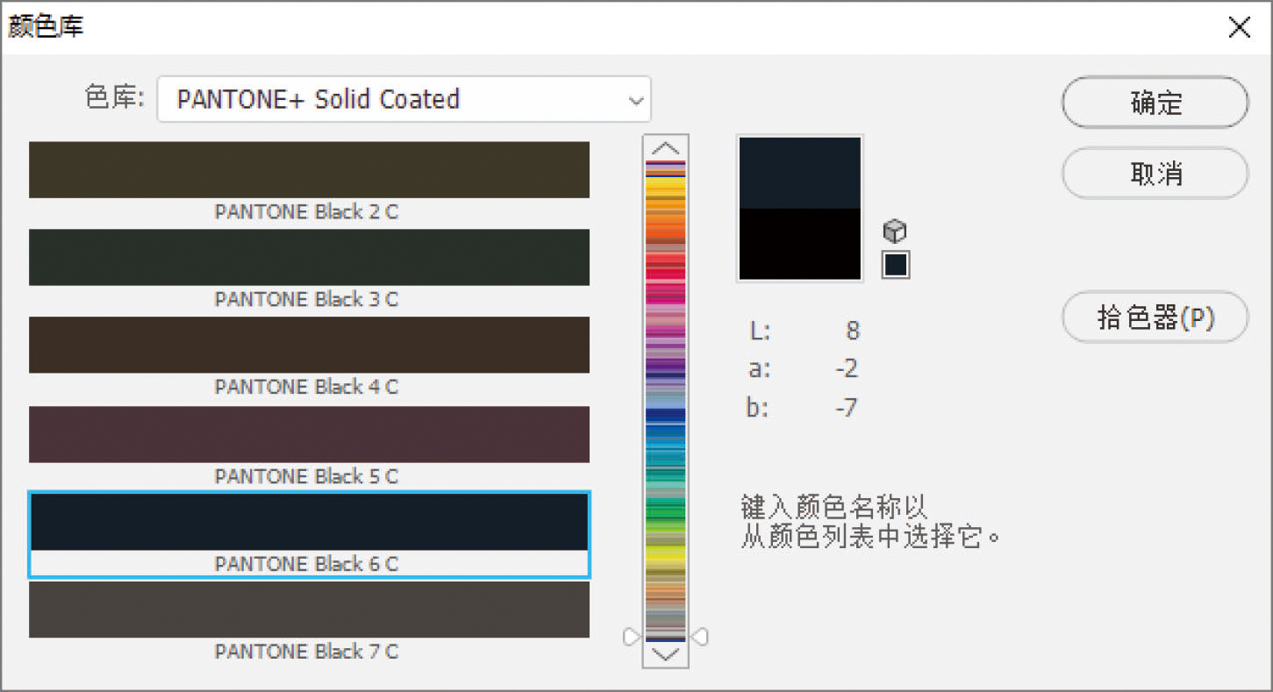The width and height of the screenshot is (1273, 692).
Task: Click the down arrow below the color strip
Action: [x=666, y=654]
